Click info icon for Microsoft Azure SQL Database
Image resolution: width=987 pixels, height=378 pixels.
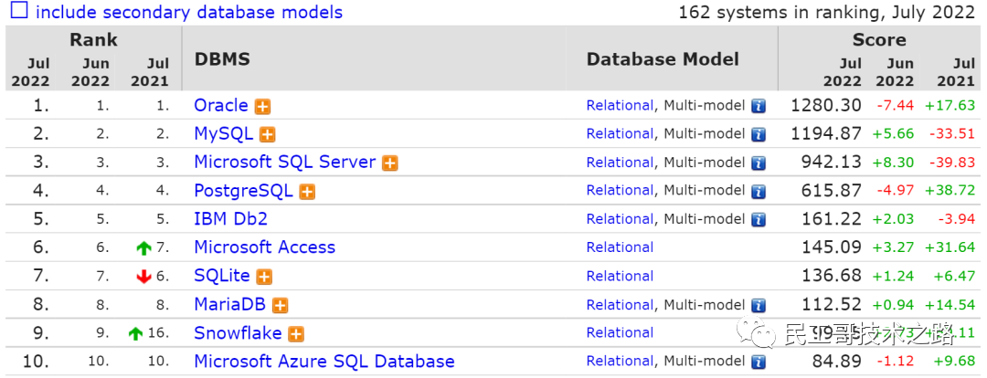[758, 362]
